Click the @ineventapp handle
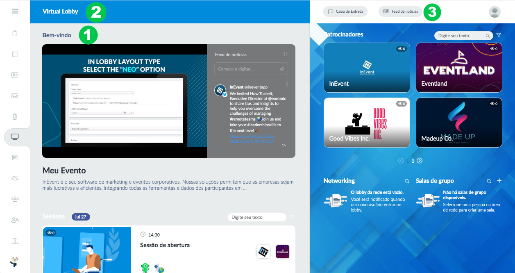The image size is (515, 273). point(256,87)
